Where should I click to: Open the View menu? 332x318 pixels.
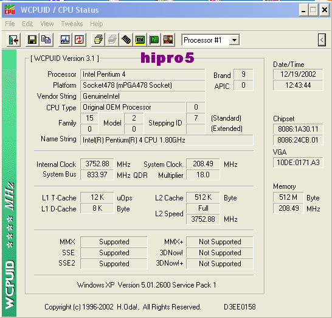point(47,24)
